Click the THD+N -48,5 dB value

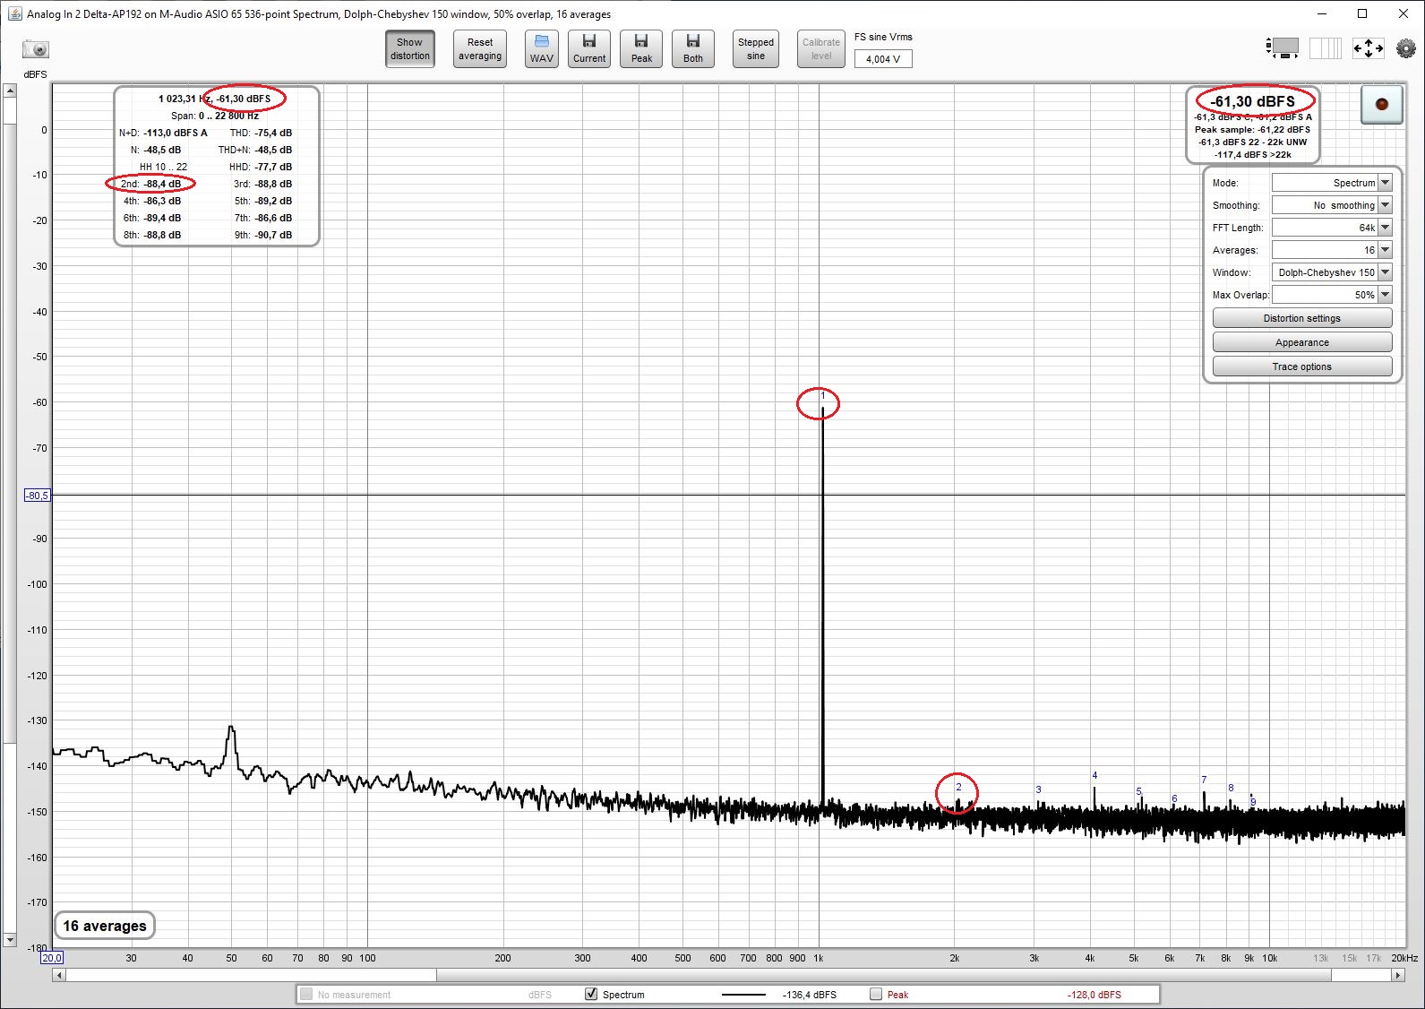pyautogui.click(x=273, y=150)
